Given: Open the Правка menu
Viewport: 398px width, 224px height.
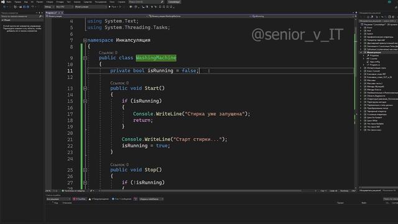Looking at the screenshot, I should (17, 2).
